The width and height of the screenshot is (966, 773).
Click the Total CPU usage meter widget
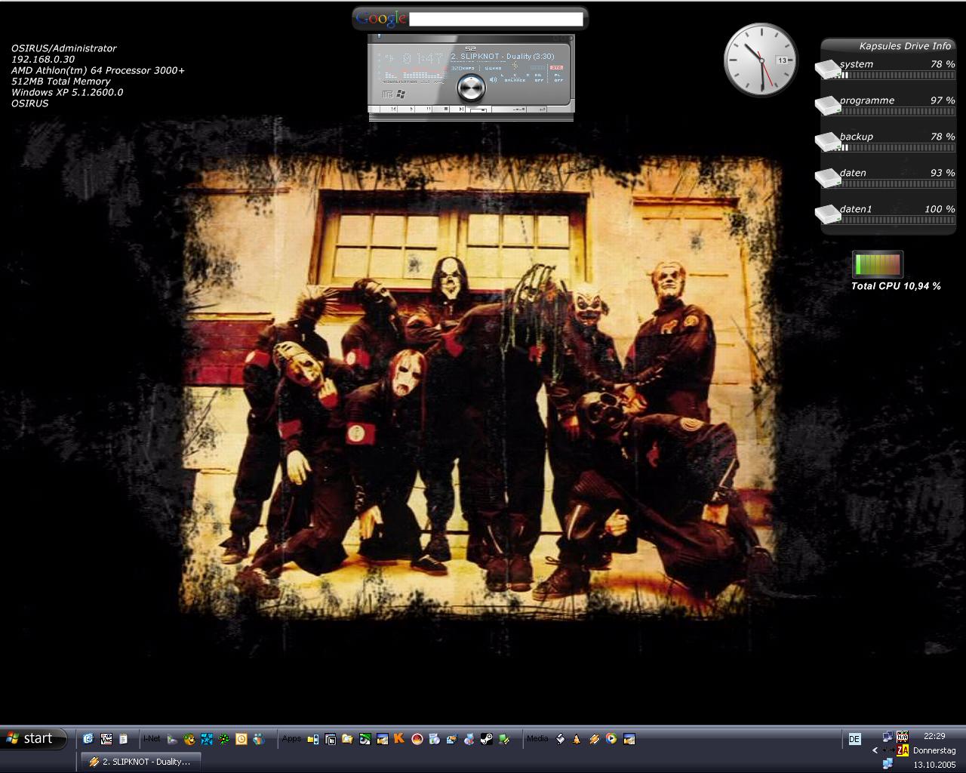(x=878, y=264)
